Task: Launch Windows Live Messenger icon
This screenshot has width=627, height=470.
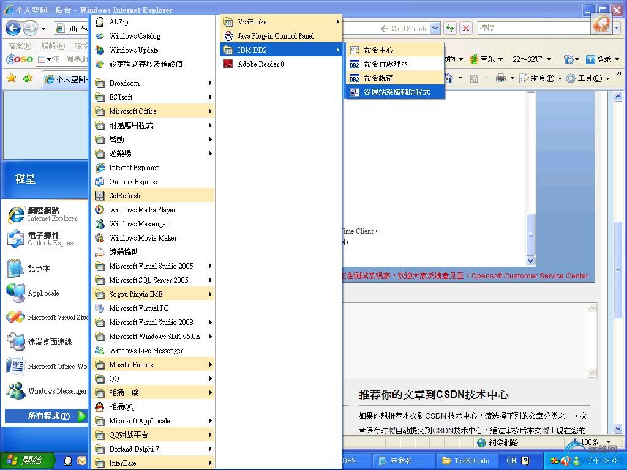Action: pos(100,351)
